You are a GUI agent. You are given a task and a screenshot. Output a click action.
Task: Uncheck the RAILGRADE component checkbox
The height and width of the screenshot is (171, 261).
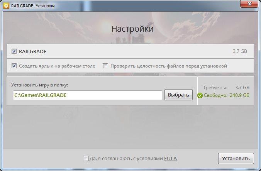(x=14, y=51)
